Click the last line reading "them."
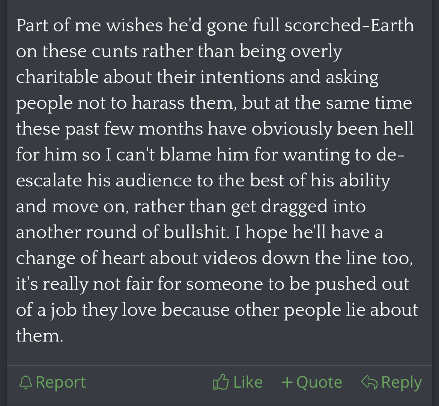Viewport: 439px width, 406px height. tap(39, 336)
